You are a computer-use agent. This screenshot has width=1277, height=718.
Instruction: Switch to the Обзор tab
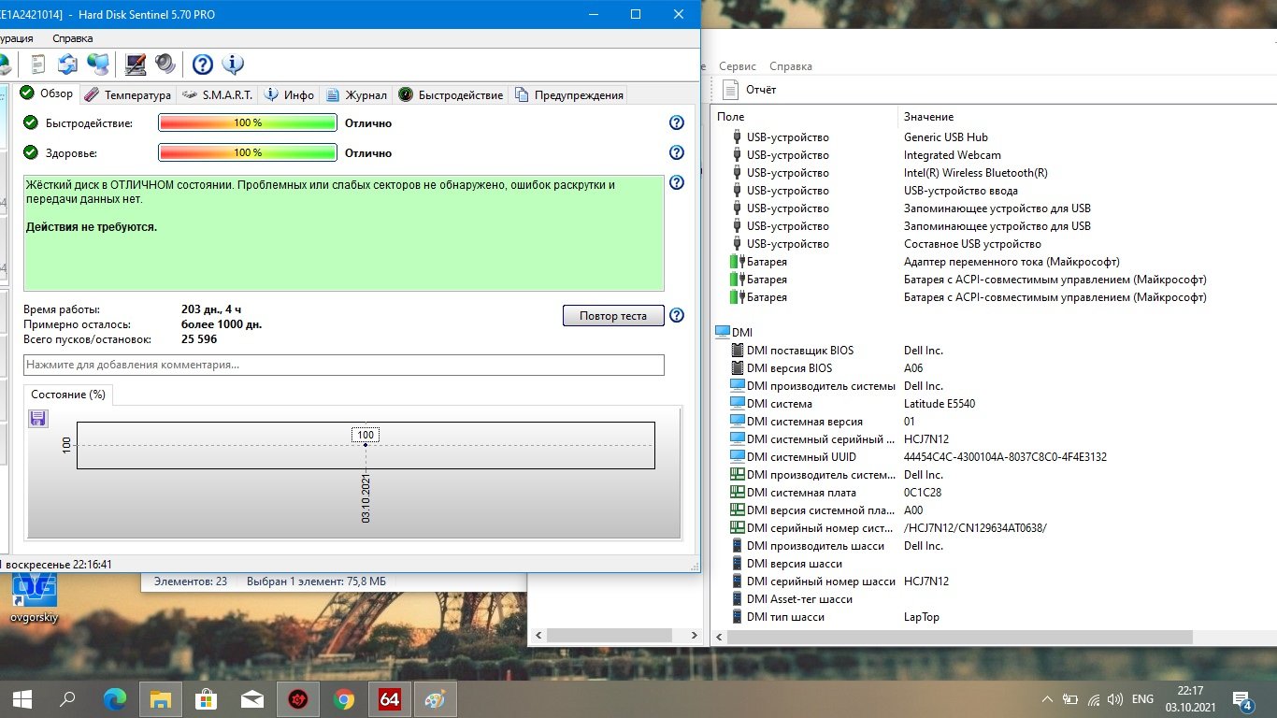(48, 94)
